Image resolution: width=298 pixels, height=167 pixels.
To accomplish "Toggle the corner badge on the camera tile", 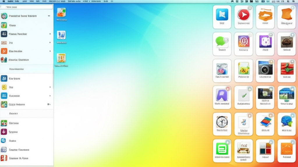I will tap(271, 62).
